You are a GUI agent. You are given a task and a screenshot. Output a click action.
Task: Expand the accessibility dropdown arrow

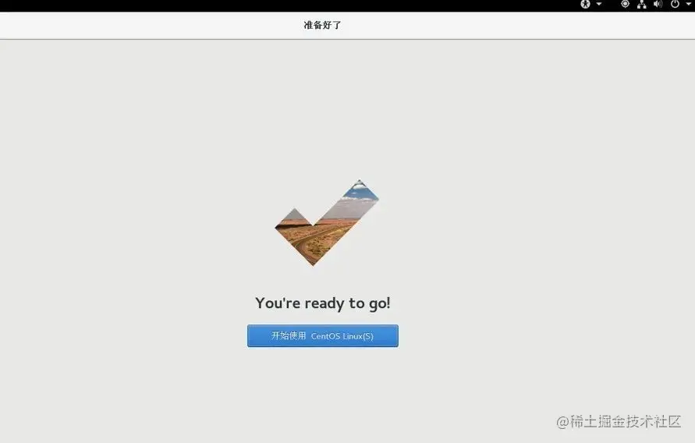coord(599,4)
